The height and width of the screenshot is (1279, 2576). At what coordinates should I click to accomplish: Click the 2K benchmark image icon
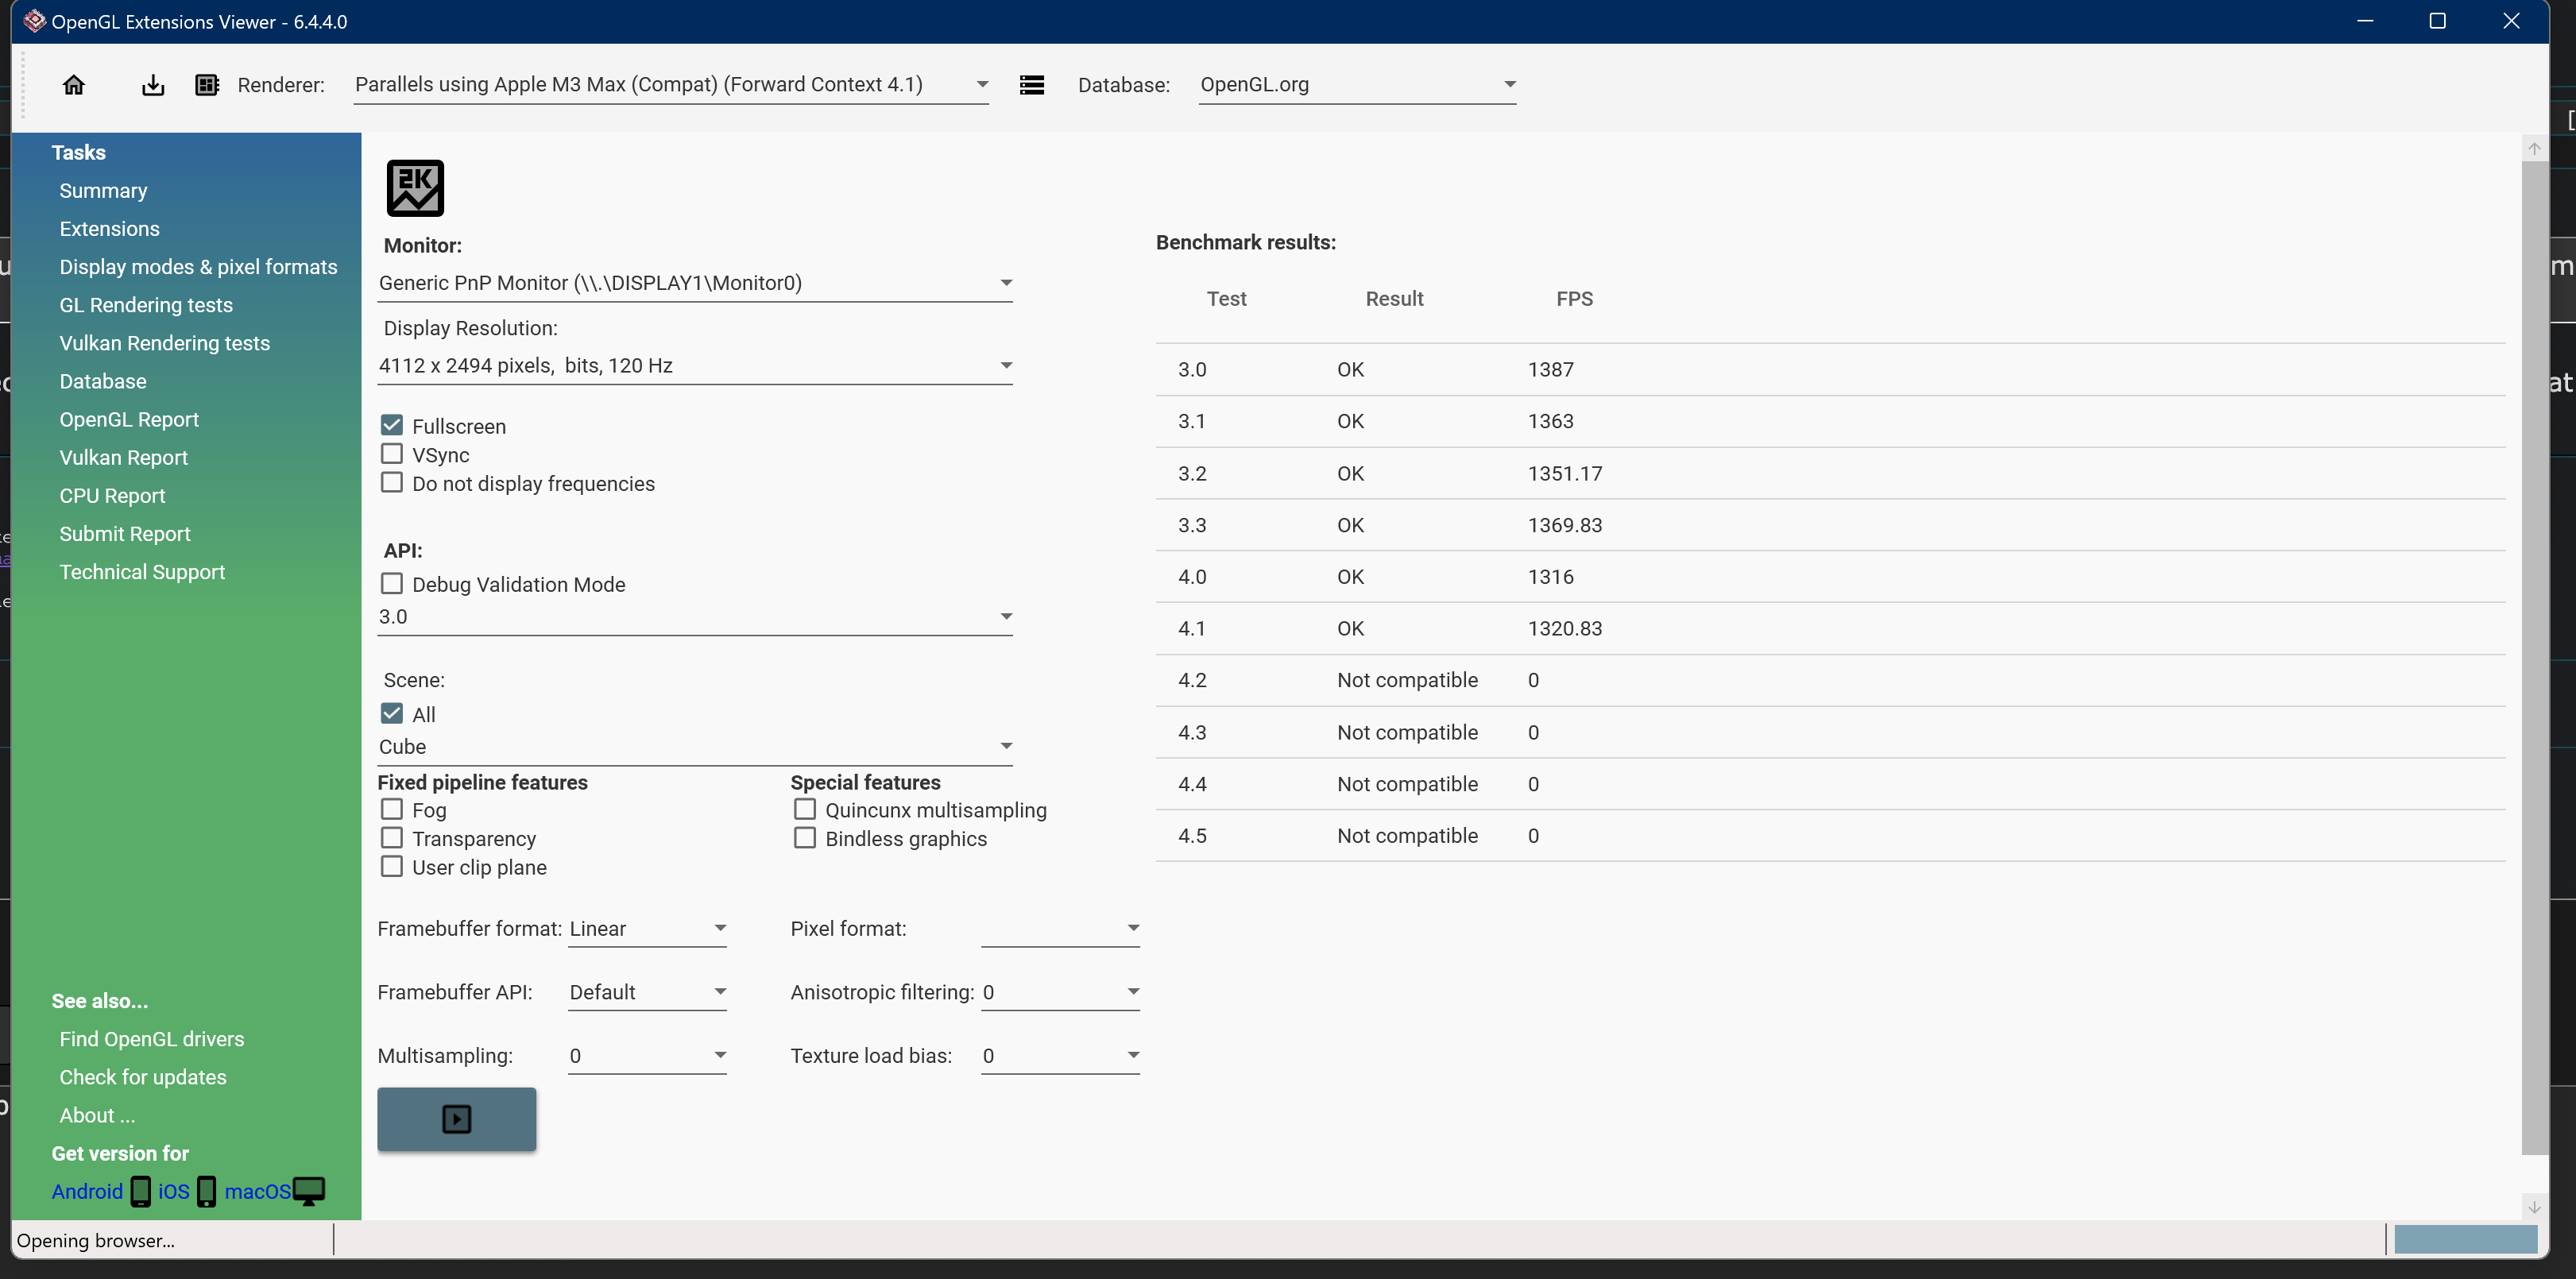click(x=415, y=188)
